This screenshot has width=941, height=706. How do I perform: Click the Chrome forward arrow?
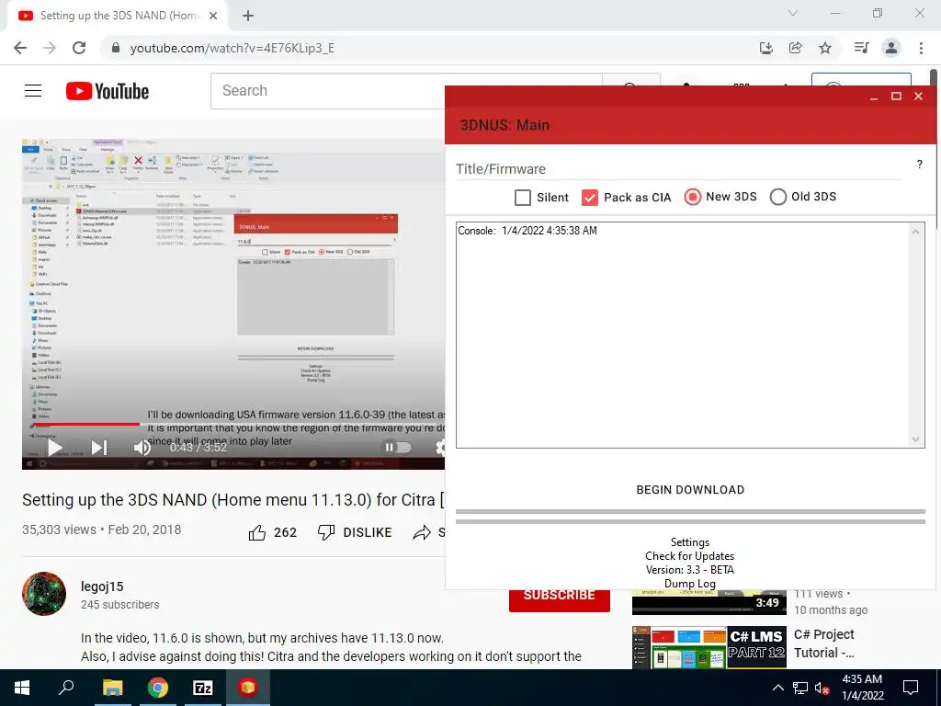(x=50, y=48)
